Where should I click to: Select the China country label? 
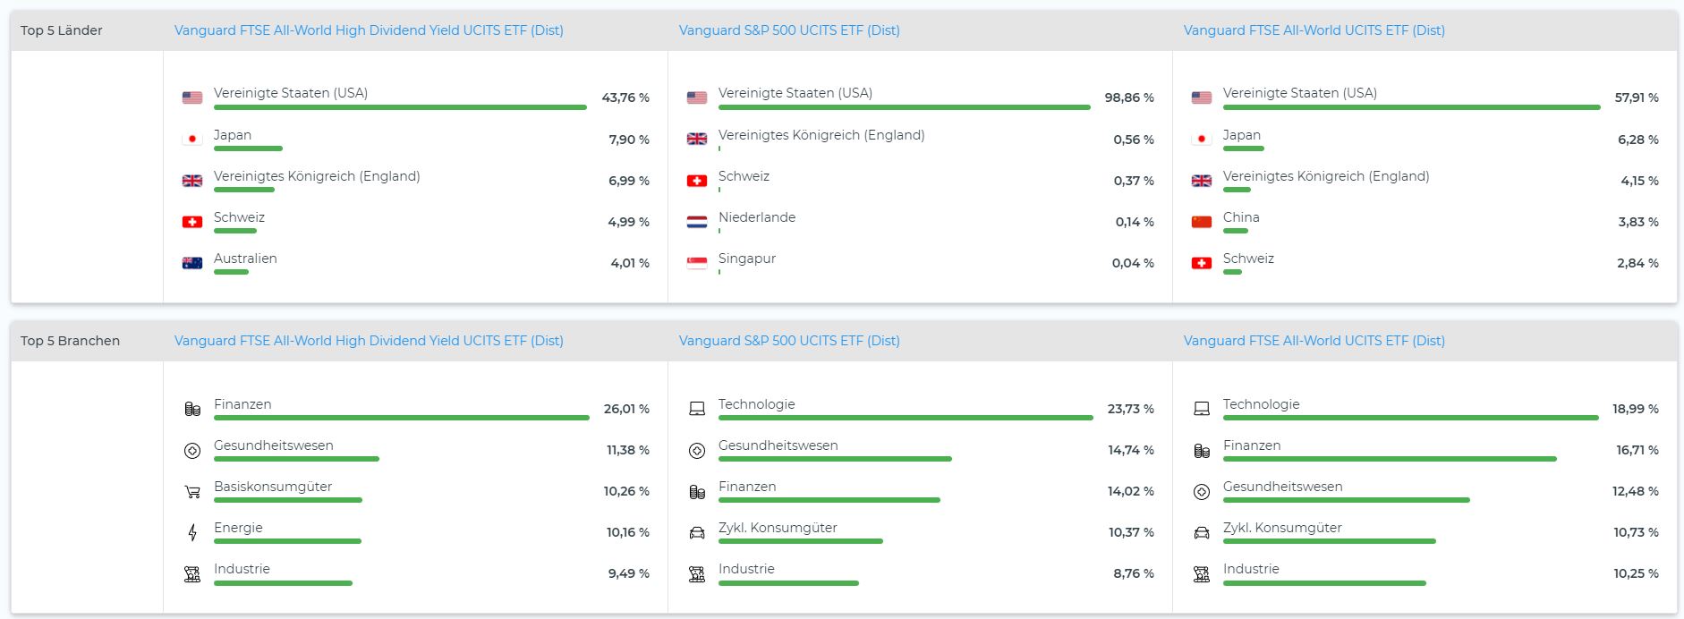point(1241,217)
